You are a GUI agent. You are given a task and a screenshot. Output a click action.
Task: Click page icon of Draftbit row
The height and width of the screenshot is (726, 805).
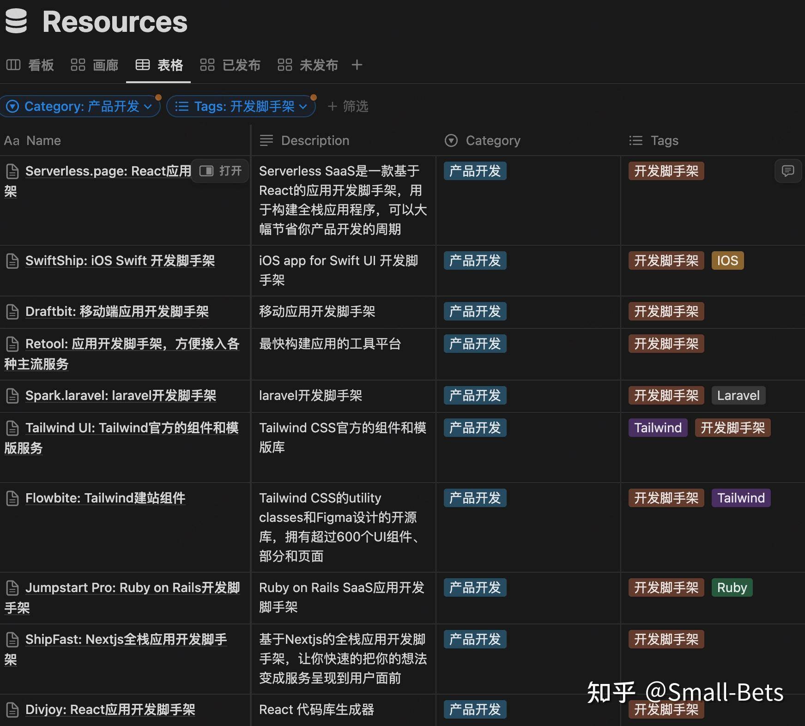[12, 312]
